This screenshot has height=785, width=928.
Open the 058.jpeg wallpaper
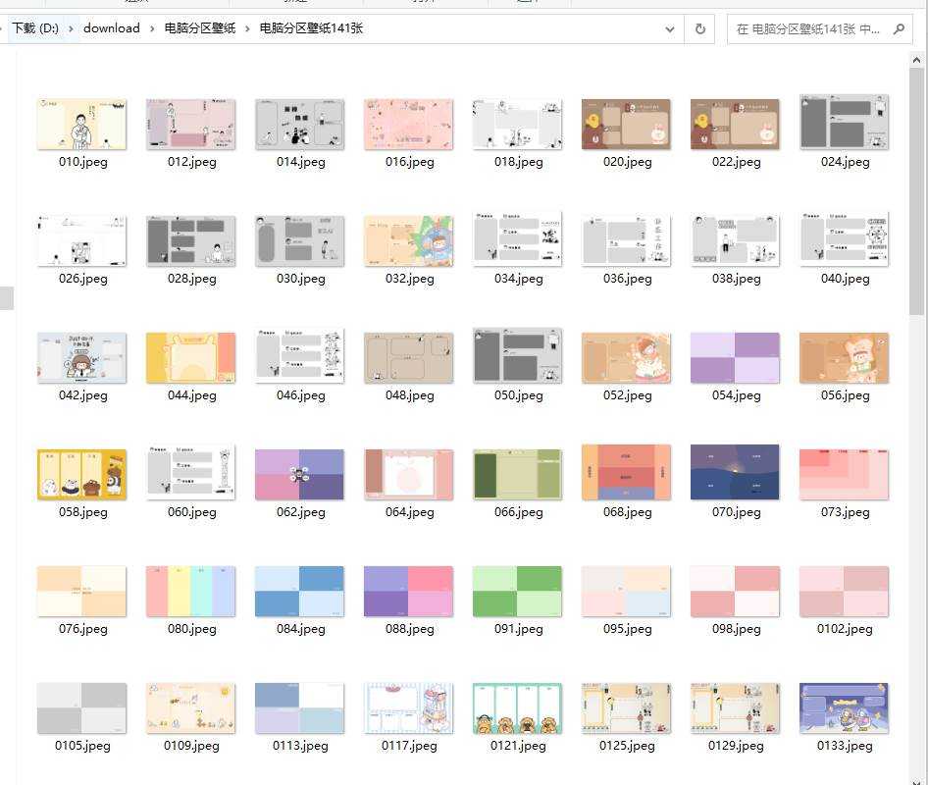click(81, 474)
